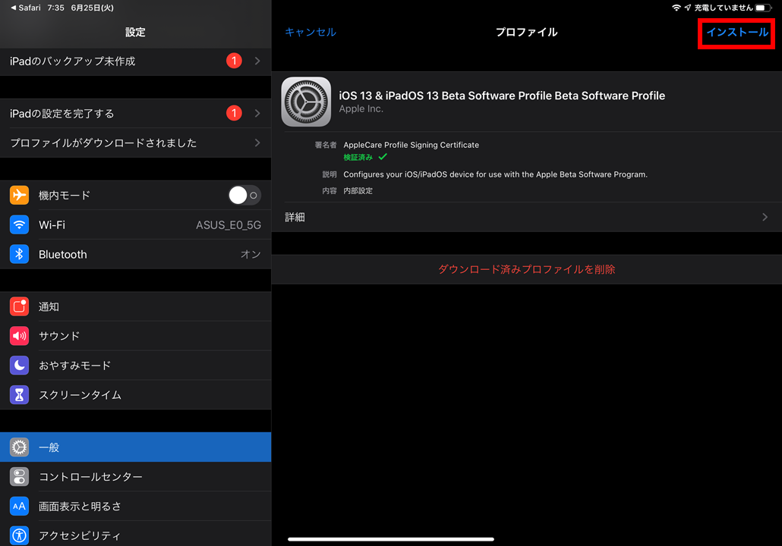Tap the 充電していません status text
Screen dimensions: 782x546
click(x=723, y=8)
